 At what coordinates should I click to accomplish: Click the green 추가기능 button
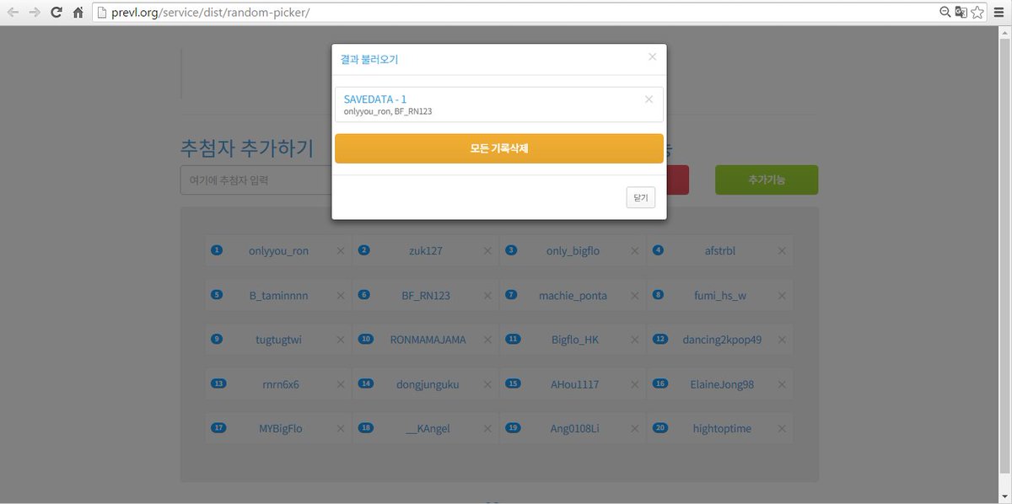coord(767,180)
